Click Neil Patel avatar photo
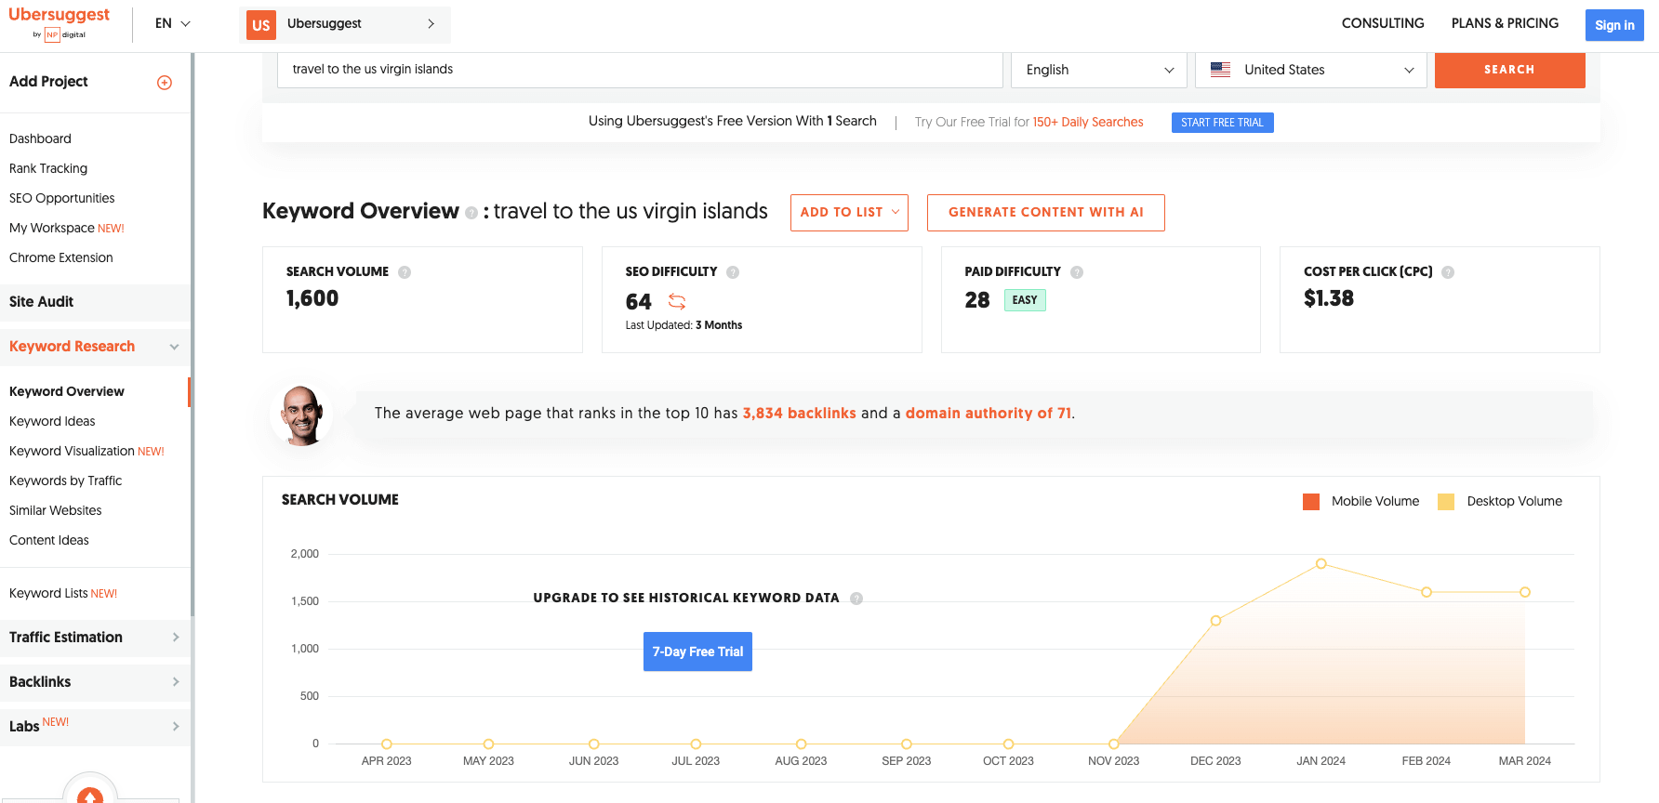Viewport: 1659px width, 803px height. coord(301,415)
